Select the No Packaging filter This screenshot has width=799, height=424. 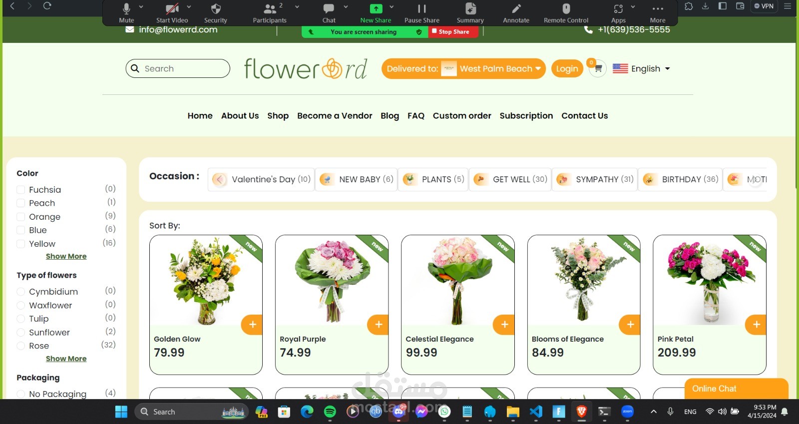pos(21,394)
